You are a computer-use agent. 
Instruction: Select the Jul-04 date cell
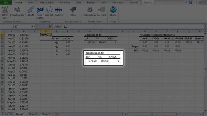coord(12,109)
